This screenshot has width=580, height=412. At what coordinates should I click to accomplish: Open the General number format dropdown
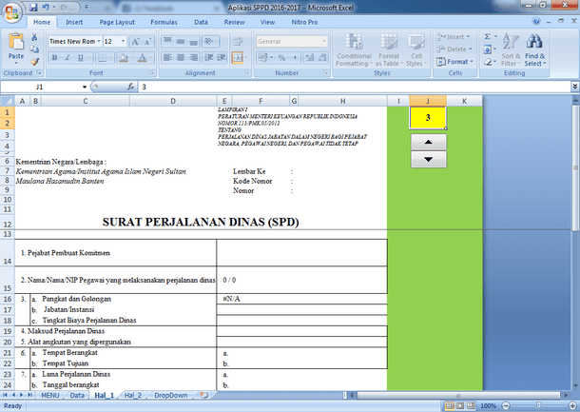click(324, 41)
